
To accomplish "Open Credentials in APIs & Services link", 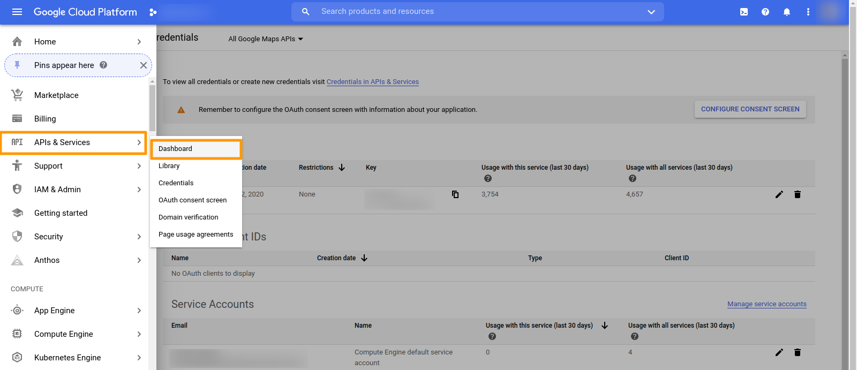I will 372,82.
